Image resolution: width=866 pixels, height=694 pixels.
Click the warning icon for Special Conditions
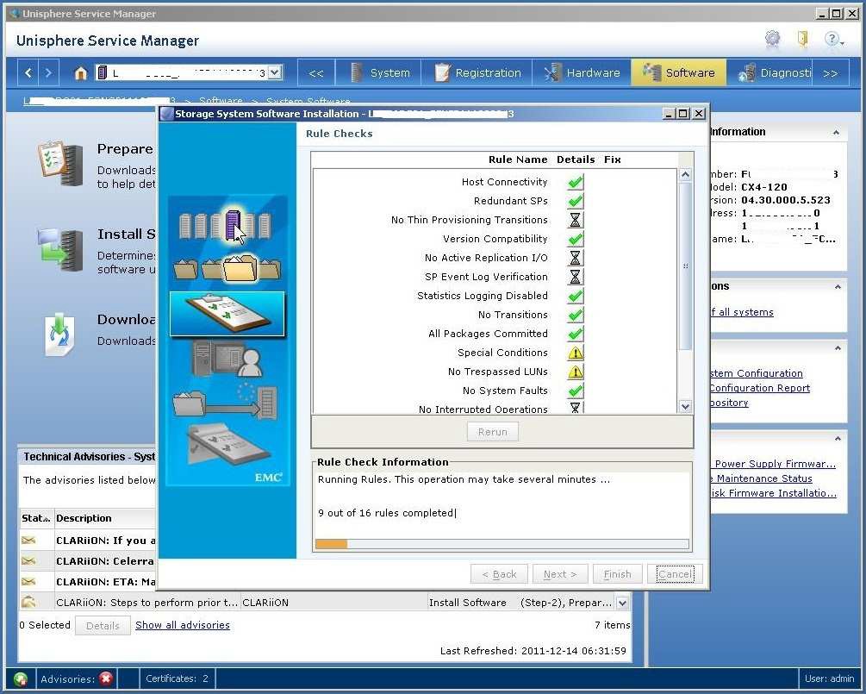pyautogui.click(x=575, y=353)
